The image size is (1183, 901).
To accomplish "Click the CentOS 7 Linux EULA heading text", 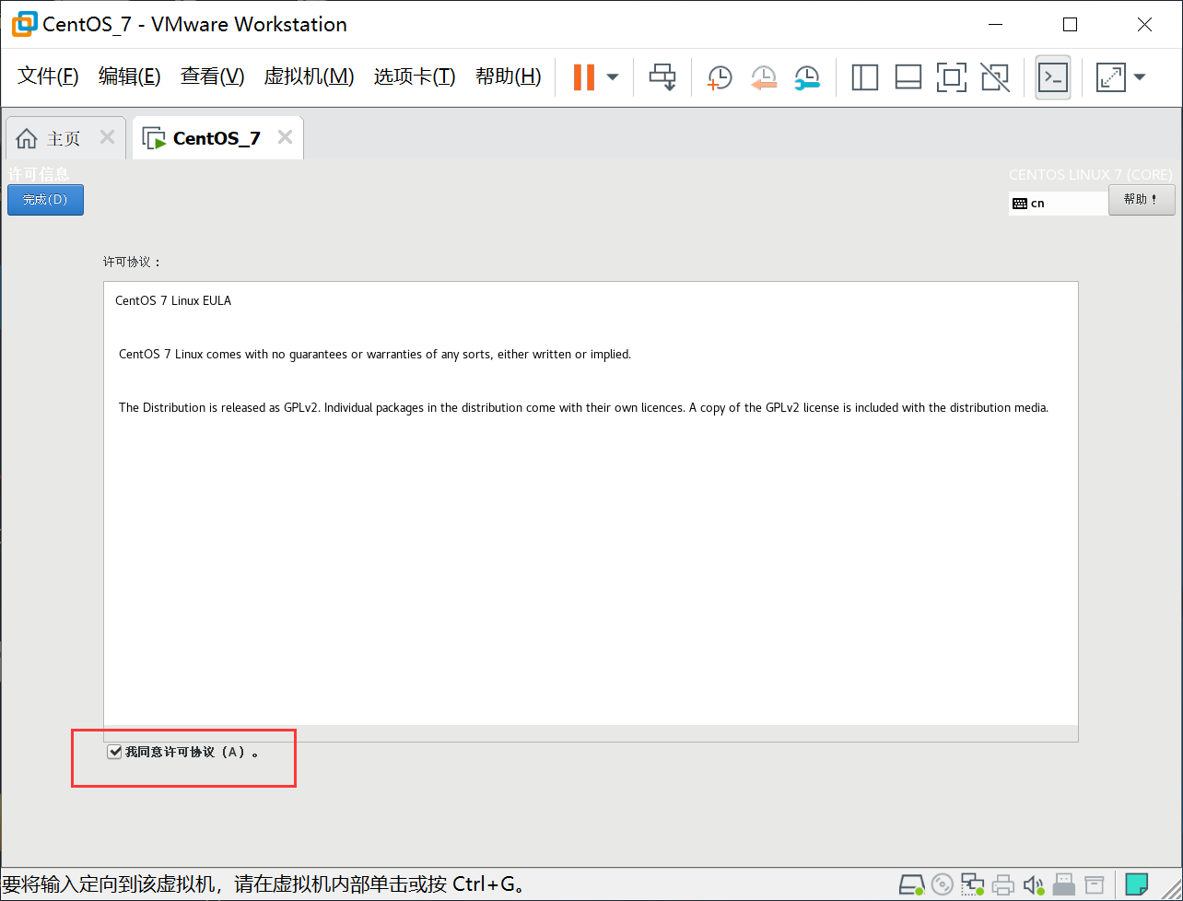I will tap(173, 301).
